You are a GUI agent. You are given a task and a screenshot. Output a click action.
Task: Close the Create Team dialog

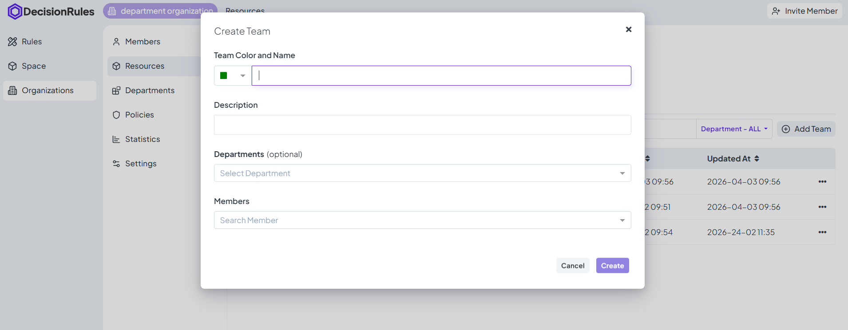(628, 29)
